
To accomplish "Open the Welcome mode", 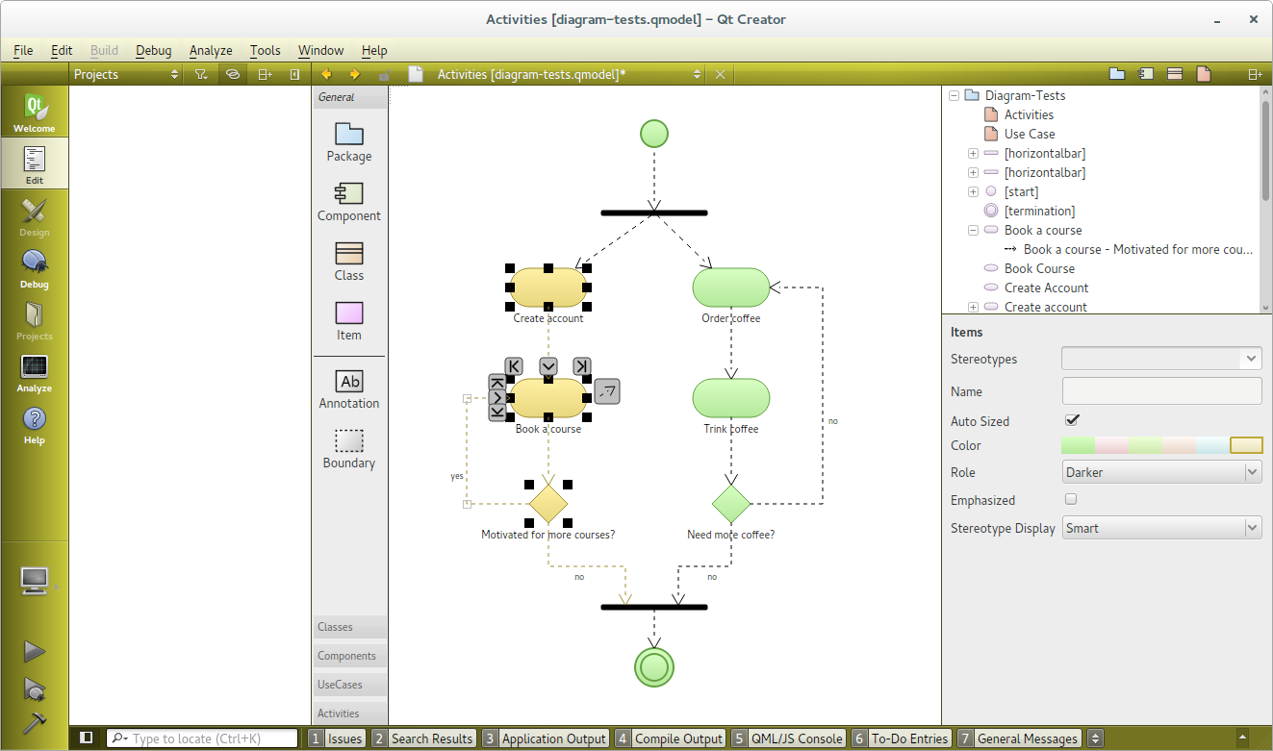I will 34,113.
